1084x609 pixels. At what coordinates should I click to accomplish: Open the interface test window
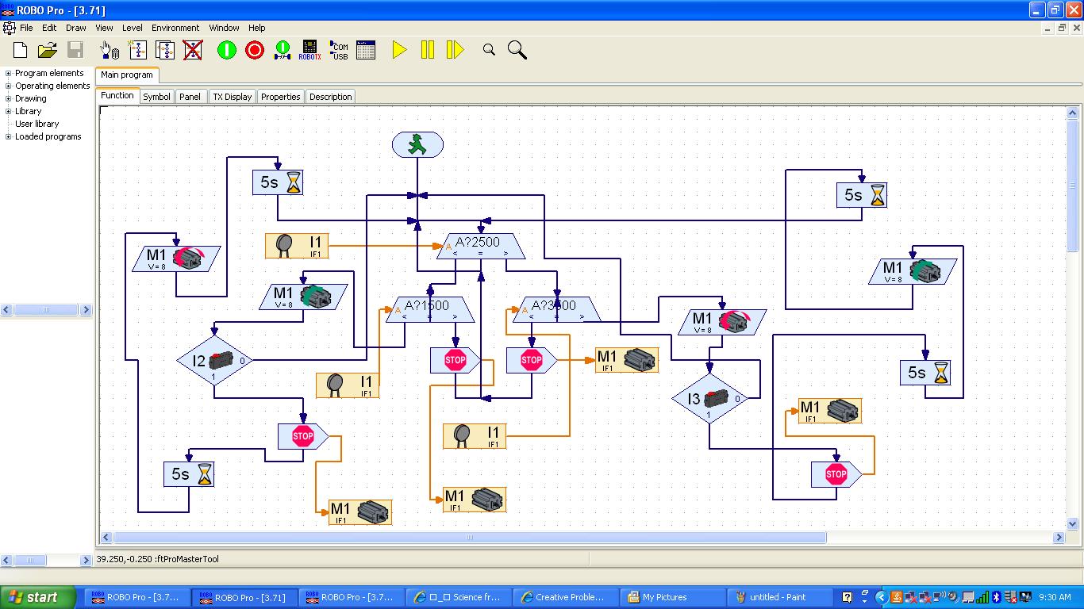click(x=366, y=50)
